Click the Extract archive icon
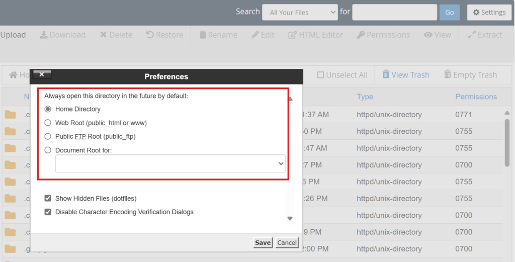The image size is (515, 262). [472, 35]
